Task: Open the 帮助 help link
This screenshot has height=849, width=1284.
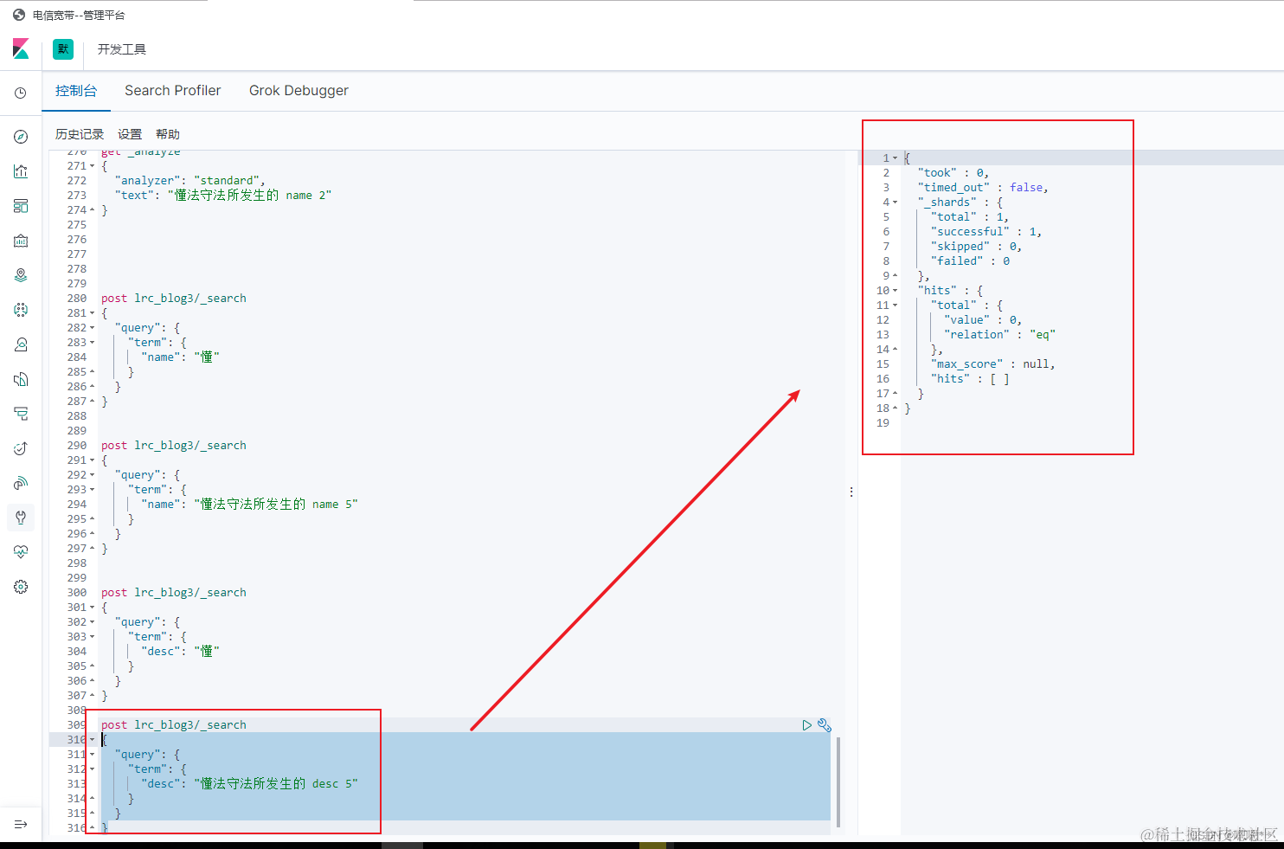Action: [x=168, y=134]
